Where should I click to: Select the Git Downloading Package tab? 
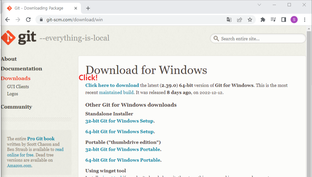point(42,8)
